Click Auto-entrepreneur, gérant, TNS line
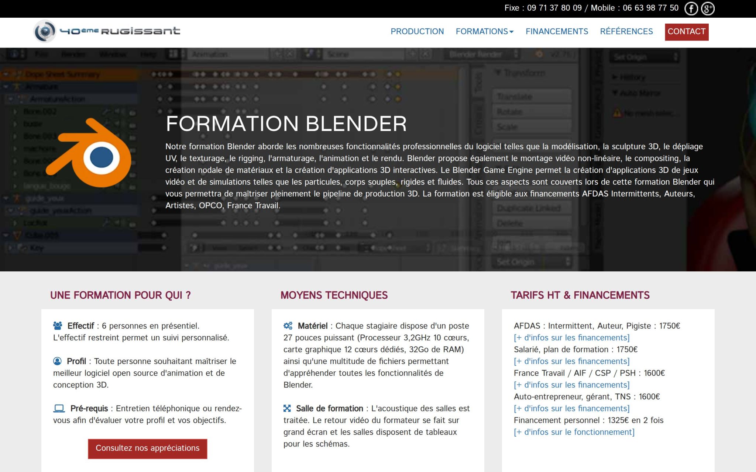756x472 pixels. click(587, 397)
